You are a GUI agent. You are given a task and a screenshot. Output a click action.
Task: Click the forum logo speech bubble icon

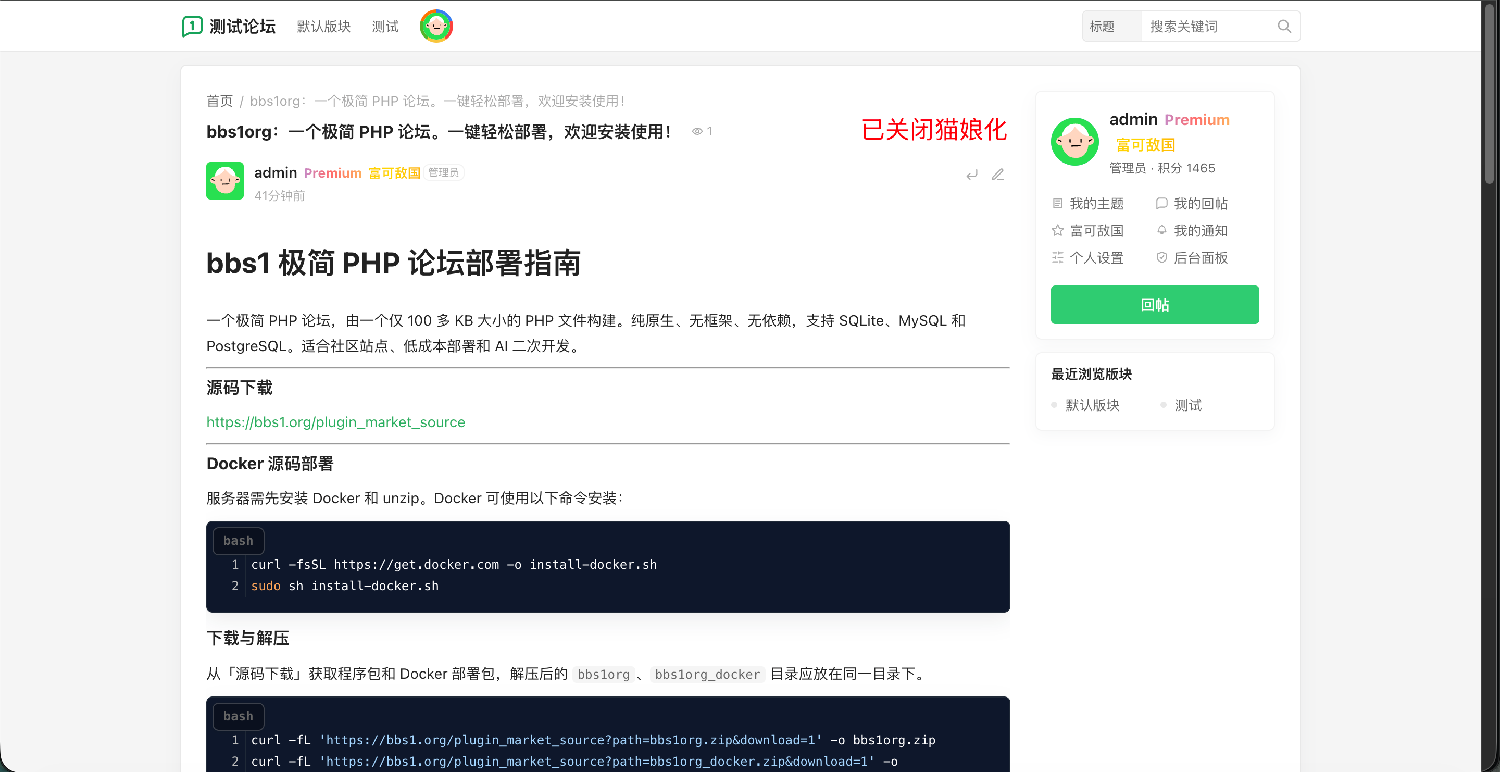pos(192,26)
